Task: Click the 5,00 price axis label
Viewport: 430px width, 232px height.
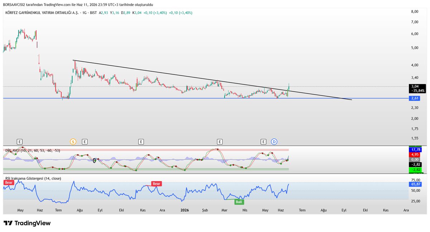Action: tap(415, 48)
